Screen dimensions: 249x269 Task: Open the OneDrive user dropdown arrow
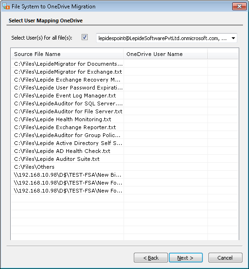point(233,38)
